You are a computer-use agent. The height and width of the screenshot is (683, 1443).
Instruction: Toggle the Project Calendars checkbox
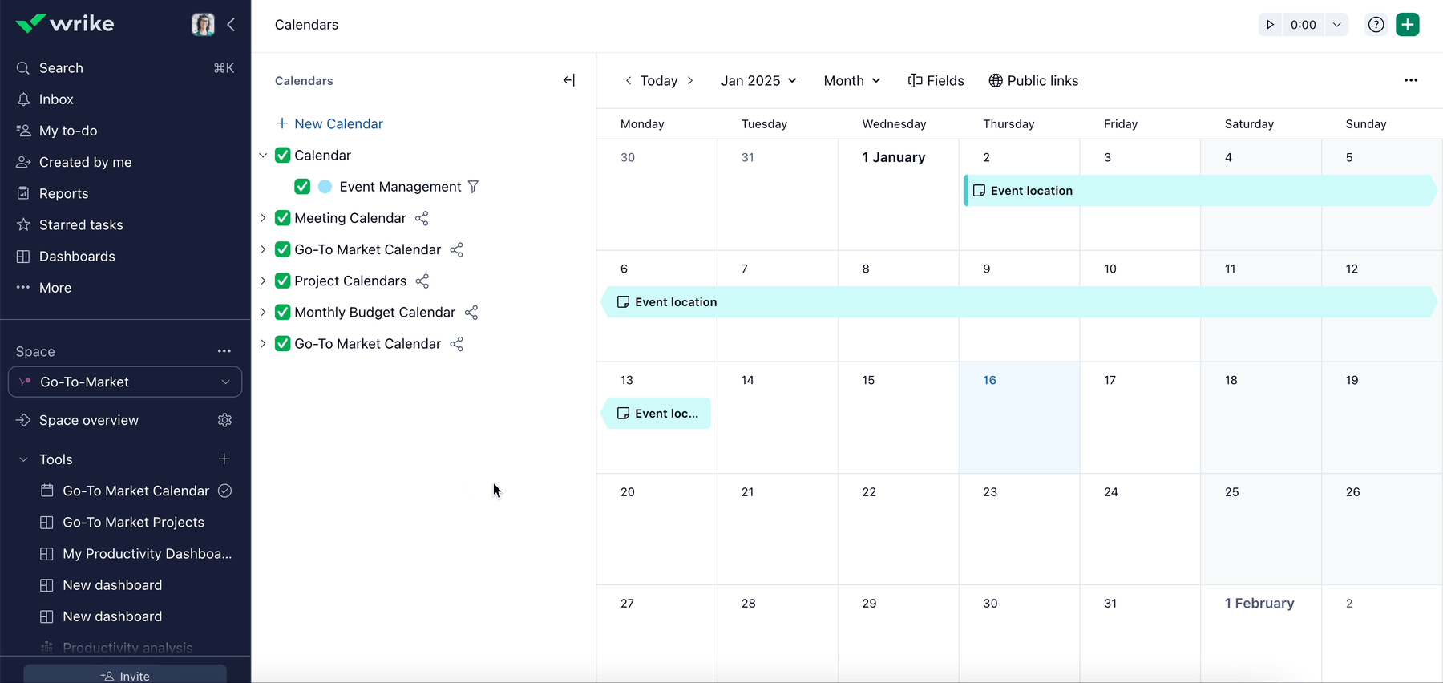pos(282,281)
